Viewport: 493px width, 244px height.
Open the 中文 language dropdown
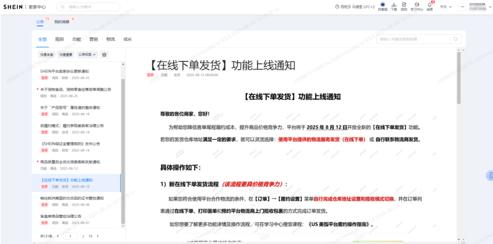446,7
